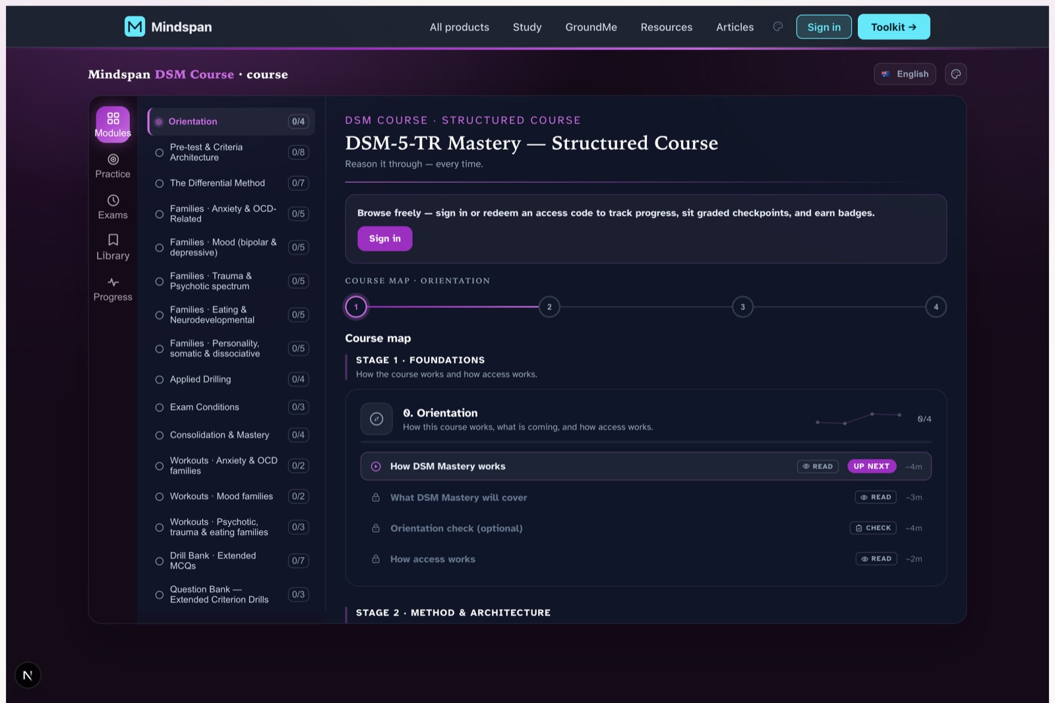Select The Differential Method module

pyautogui.click(x=231, y=183)
